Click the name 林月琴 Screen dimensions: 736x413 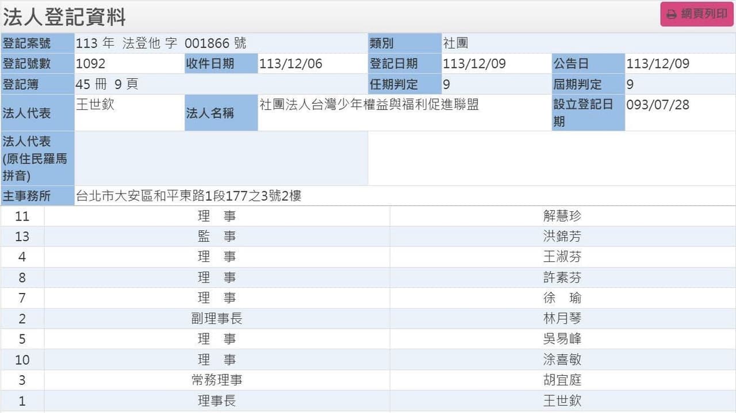(x=562, y=318)
